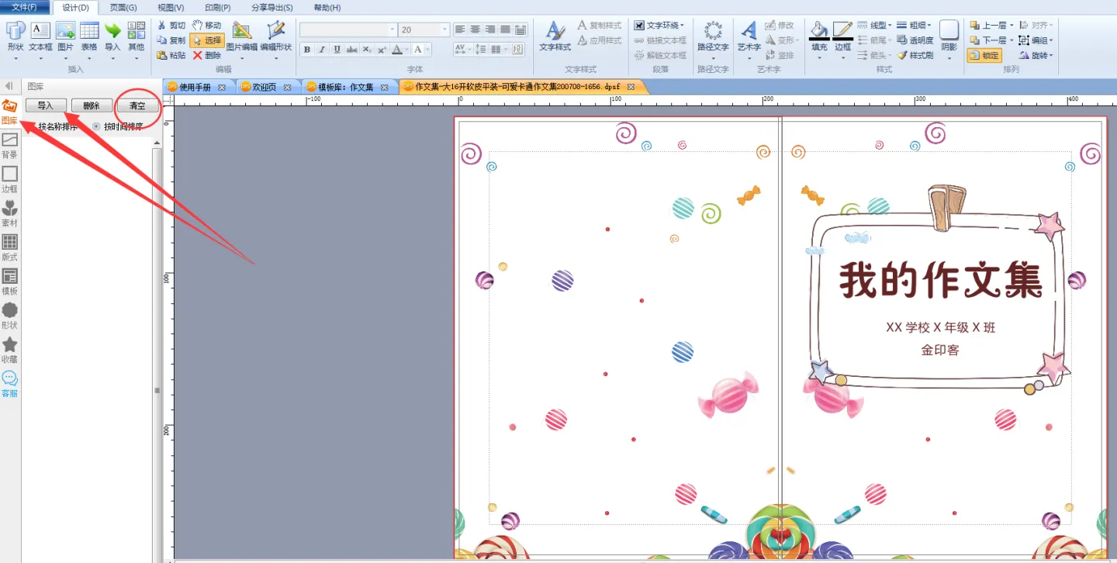
Task: Select the 按时间排序 radio button
Action: click(x=96, y=126)
